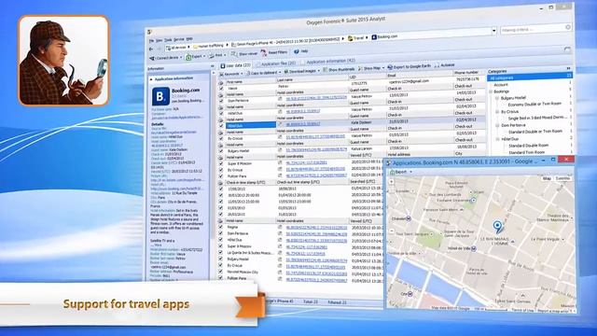
Task: Click the green Export toolbar icon
Action: point(188,57)
